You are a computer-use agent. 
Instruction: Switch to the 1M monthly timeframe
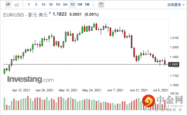(x=87, y=5)
